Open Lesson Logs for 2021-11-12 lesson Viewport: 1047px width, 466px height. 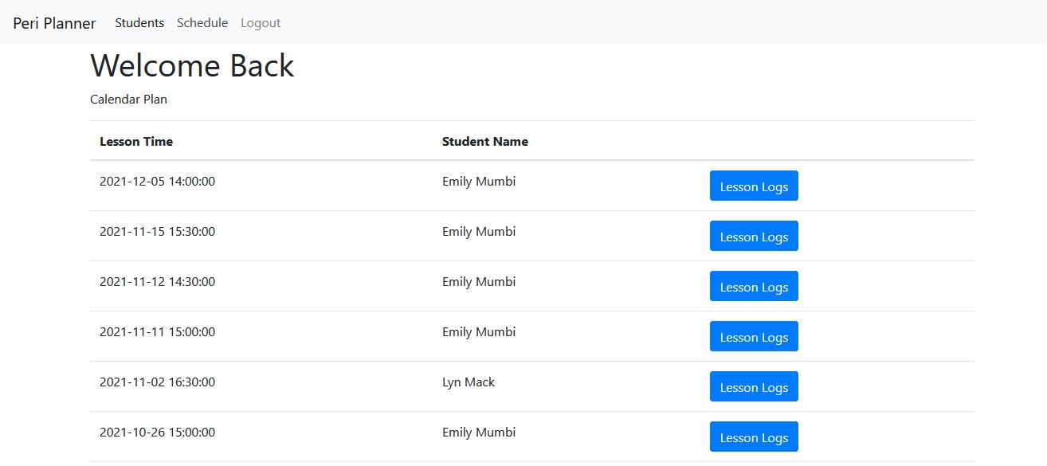(x=754, y=287)
